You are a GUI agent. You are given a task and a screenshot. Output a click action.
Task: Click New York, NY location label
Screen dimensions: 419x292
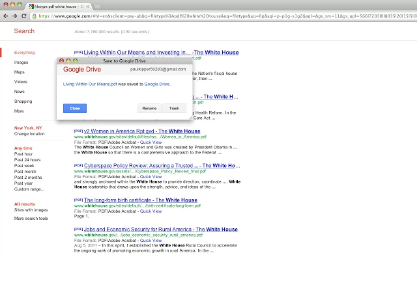tap(28, 128)
